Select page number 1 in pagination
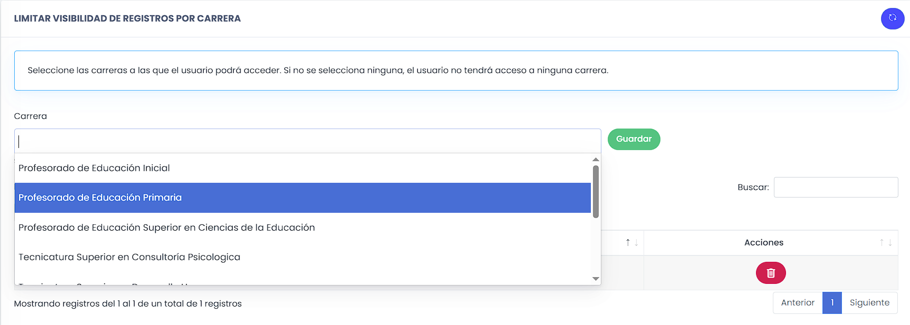Screen dimensions: 910x325 pos(832,303)
